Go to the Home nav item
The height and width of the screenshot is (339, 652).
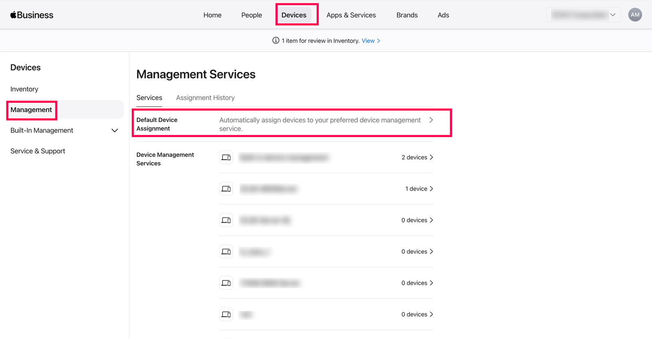212,15
